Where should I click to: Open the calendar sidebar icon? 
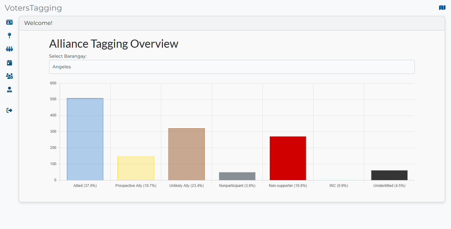click(x=9, y=63)
